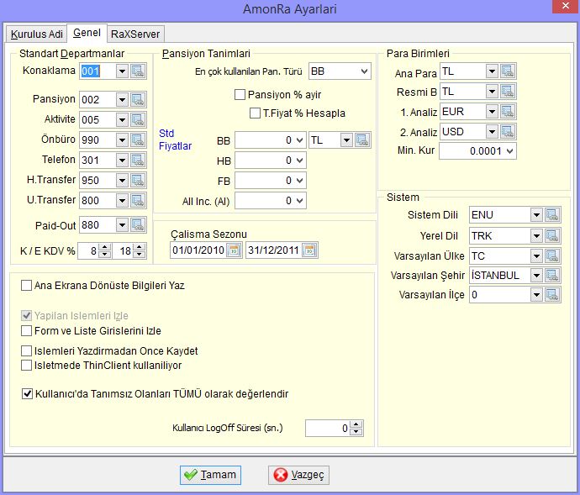The image size is (580, 495).
Task: Open calendar picker for start date 01/01/2010
Action: pos(234,250)
